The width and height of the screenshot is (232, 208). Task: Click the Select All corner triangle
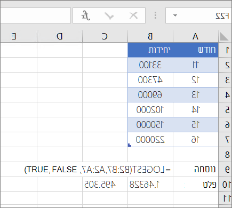click(x=224, y=36)
